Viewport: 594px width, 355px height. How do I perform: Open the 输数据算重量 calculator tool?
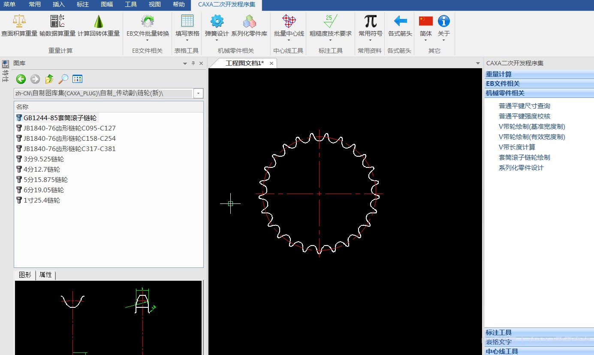57,21
